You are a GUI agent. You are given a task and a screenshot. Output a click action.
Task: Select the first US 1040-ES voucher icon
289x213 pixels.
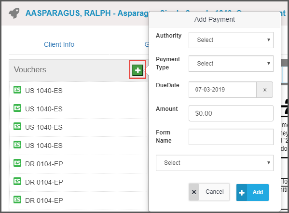pyautogui.click(x=17, y=90)
